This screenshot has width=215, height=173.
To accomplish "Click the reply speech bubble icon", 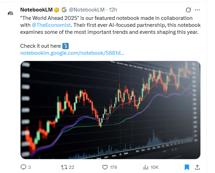I will [x=24, y=167].
